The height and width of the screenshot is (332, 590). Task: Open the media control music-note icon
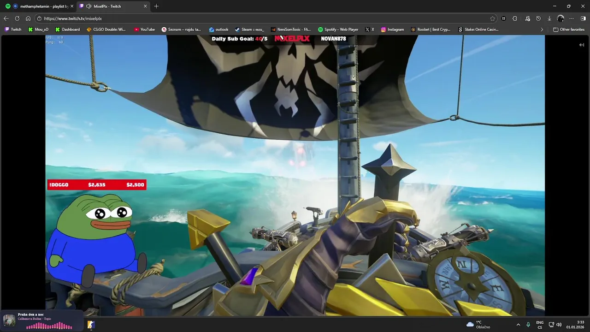526,18
